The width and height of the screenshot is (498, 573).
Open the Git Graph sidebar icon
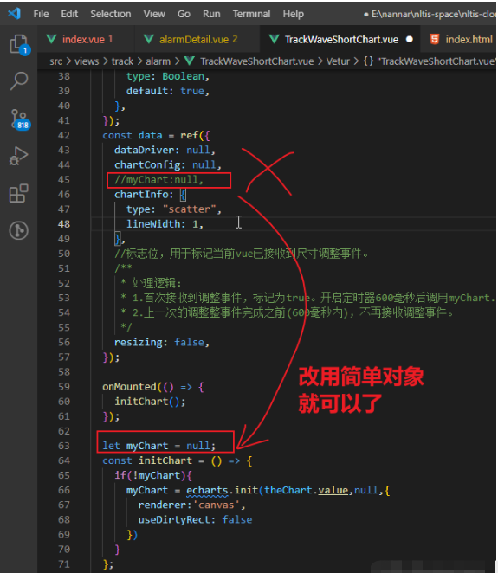19,230
